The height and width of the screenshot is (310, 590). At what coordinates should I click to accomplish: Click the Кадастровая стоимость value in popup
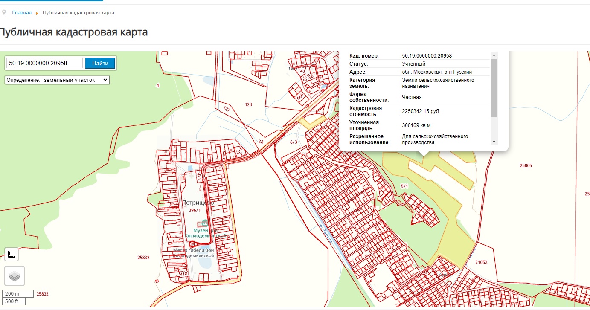(x=420, y=111)
